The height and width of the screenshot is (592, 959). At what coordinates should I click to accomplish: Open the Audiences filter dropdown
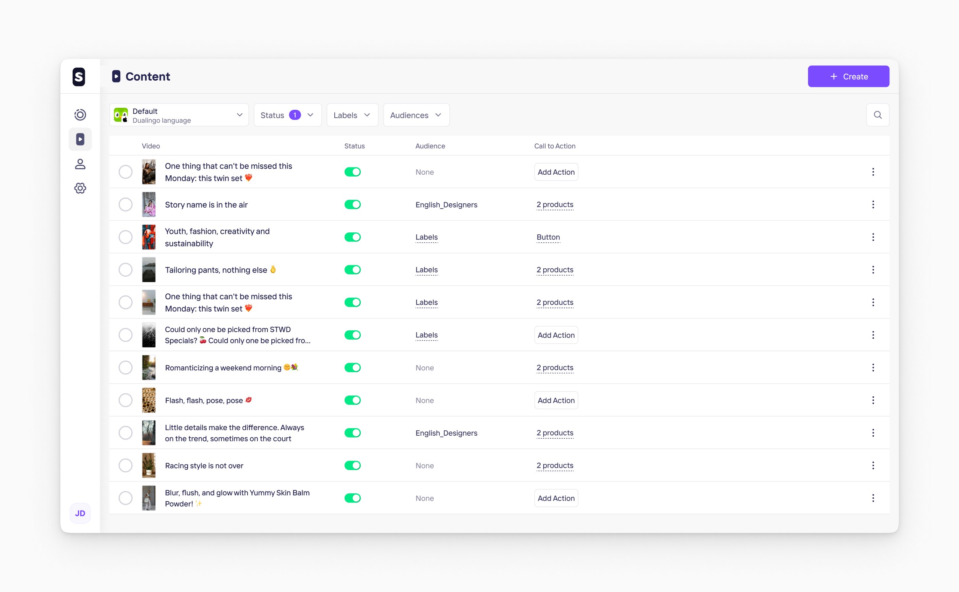(x=416, y=115)
